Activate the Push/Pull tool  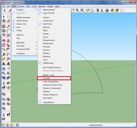pos(8,40)
